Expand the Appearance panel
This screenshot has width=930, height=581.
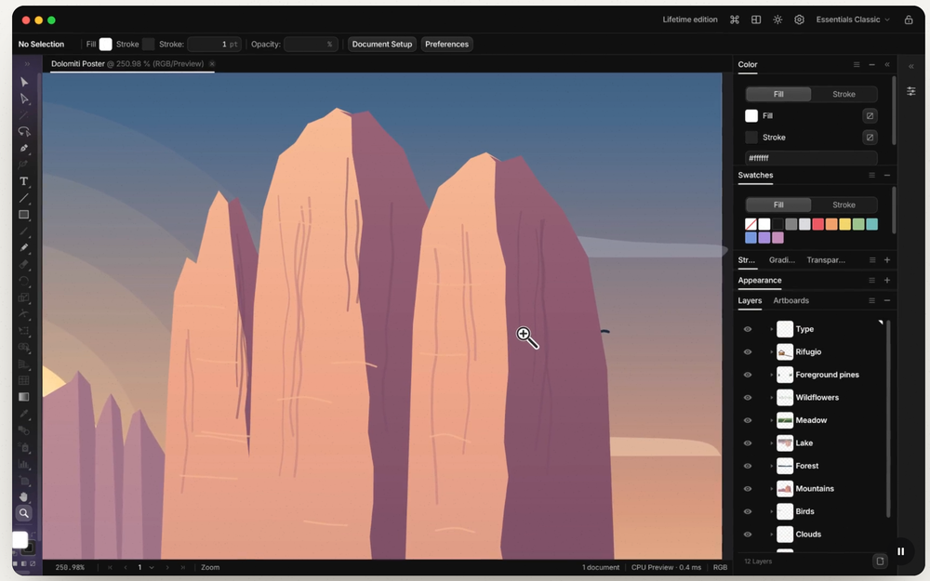[886, 281]
